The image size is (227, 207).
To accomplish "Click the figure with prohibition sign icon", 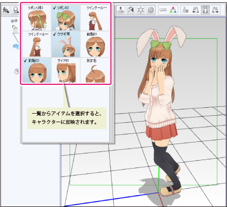I will (186, 10).
